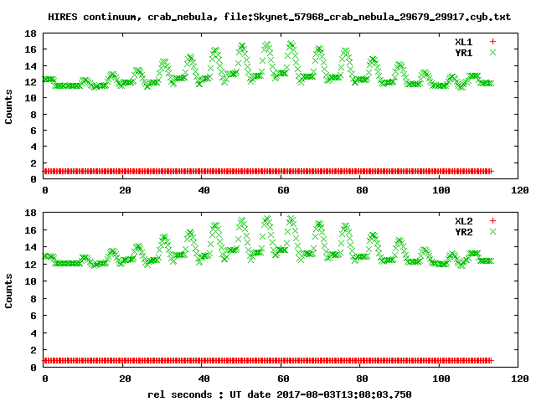Screen dimensions: 536x402
Task: Click the red plus marker beside XL1
Action: point(492,42)
